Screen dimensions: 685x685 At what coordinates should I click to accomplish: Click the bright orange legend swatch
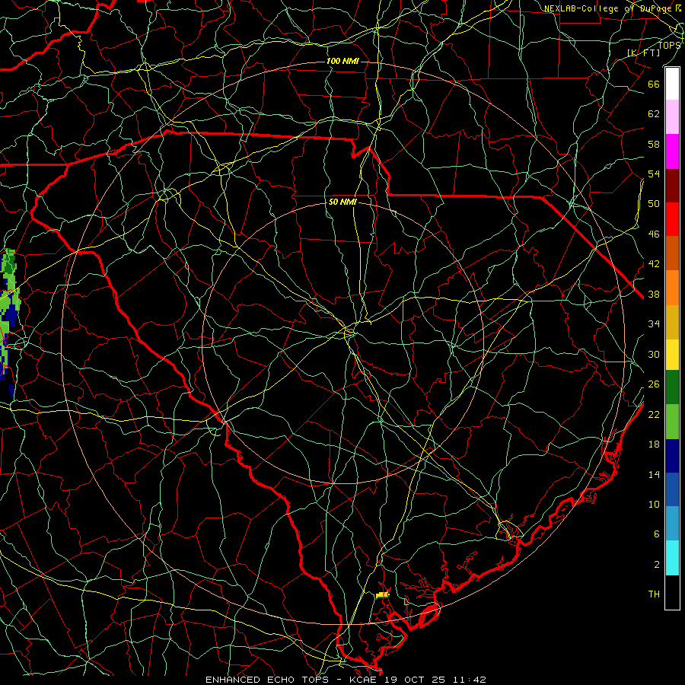point(672,288)
